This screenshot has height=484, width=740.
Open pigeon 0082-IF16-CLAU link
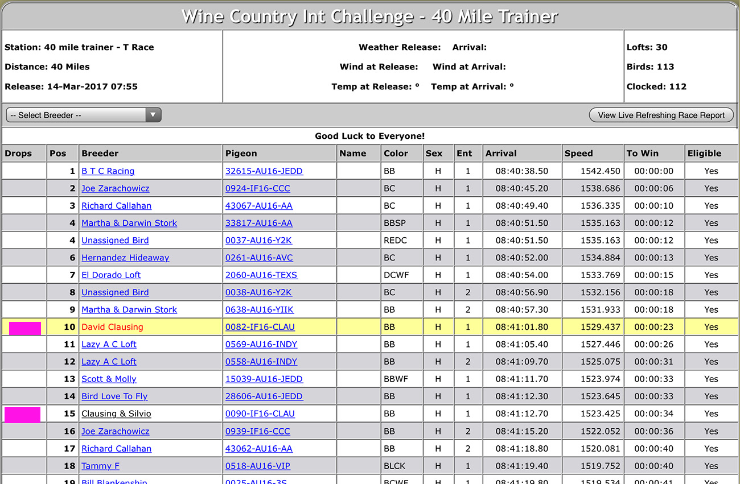(x=260, y=327)
